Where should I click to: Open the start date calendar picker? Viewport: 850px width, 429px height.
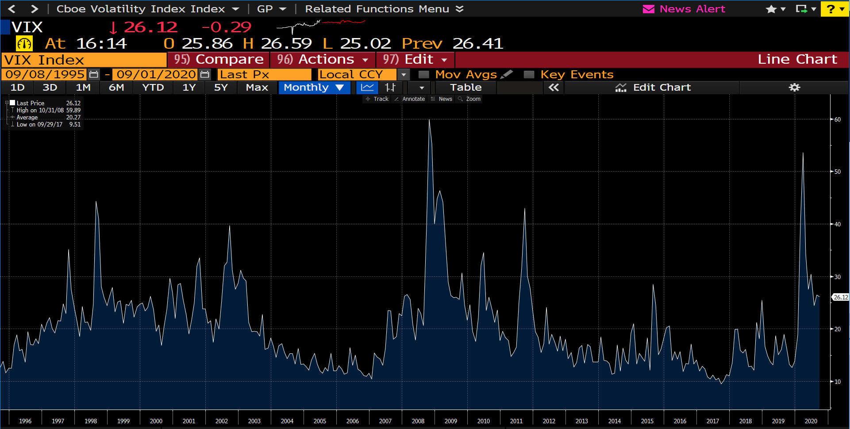point(93,74)
